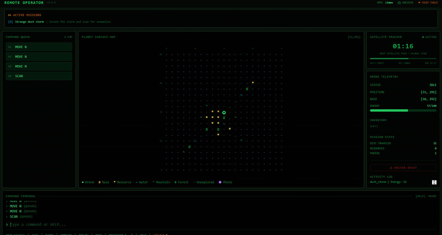Viewport: 442px width, 235px height.
Task: Select queue item 02 MOVE N
Action: coord(39,56)
